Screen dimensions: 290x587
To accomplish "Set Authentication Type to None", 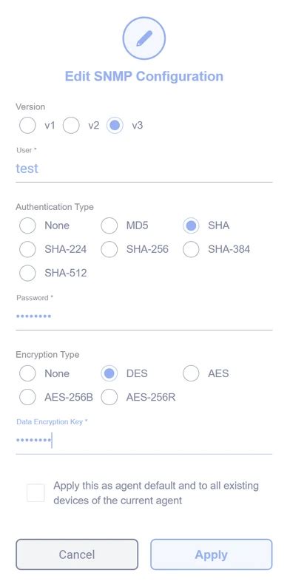I will pyautogui.click(x=27, y=225).
